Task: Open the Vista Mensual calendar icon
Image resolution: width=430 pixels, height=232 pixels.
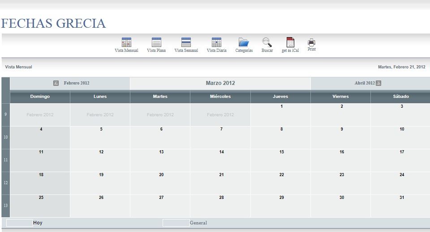Action: tap(126, 42)
